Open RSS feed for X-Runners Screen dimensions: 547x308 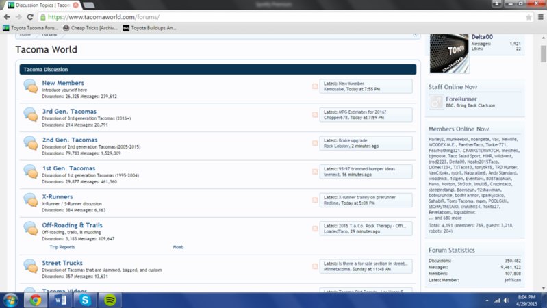tap(315, 201)
